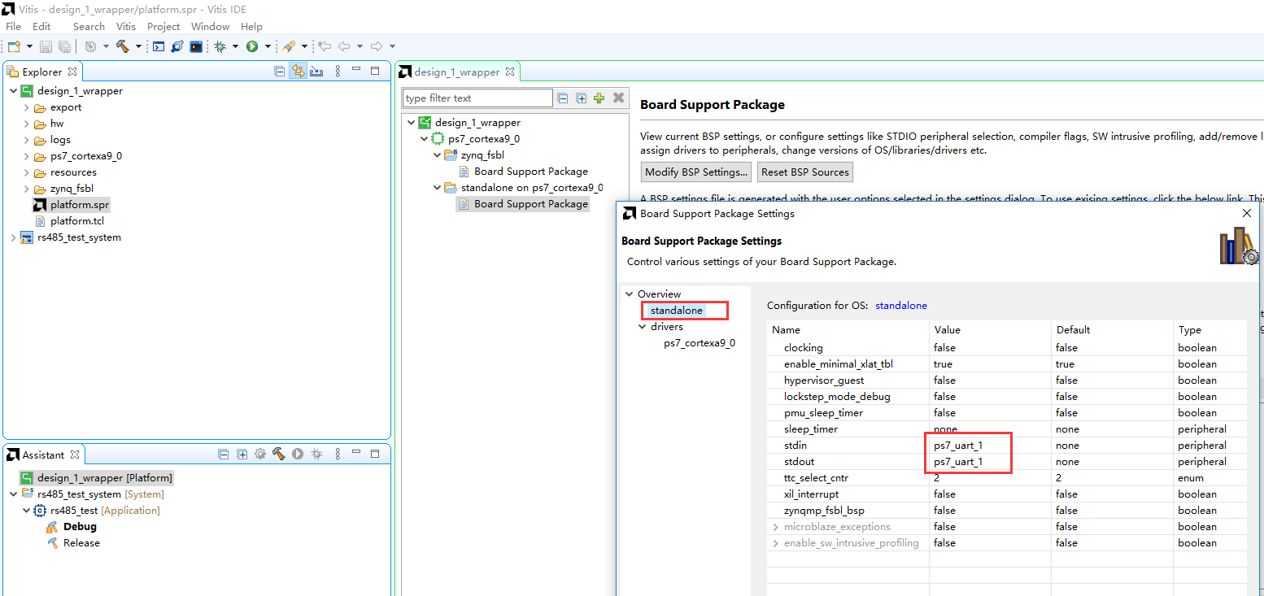Open the Vitis menu
Screen dimensions: 1264x596
click(x=126, y=26)
